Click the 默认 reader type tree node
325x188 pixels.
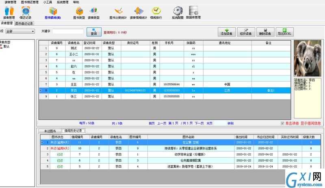tap(6, 46)
